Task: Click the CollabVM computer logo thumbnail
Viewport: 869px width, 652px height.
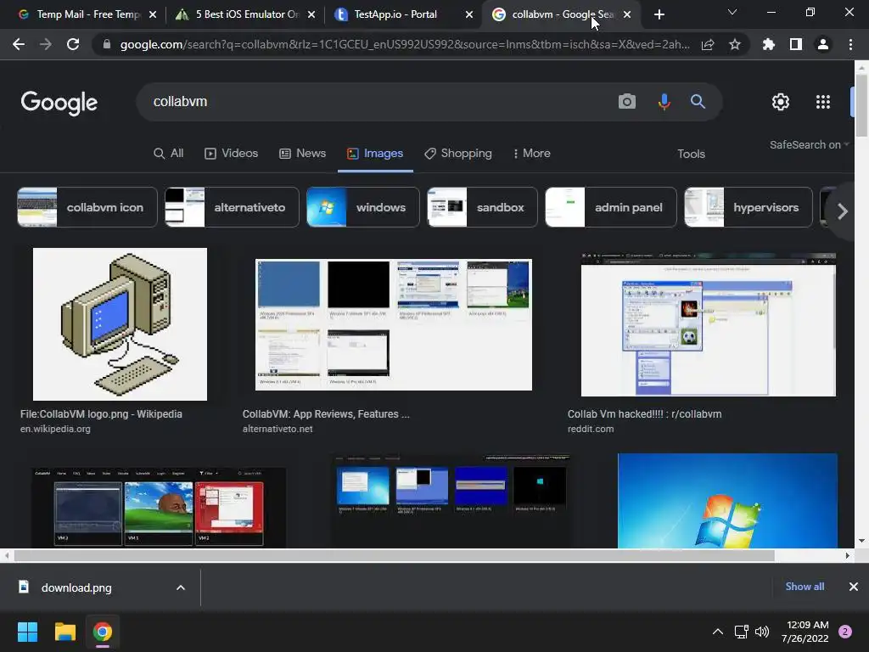Action: click(x=121, y=324)
